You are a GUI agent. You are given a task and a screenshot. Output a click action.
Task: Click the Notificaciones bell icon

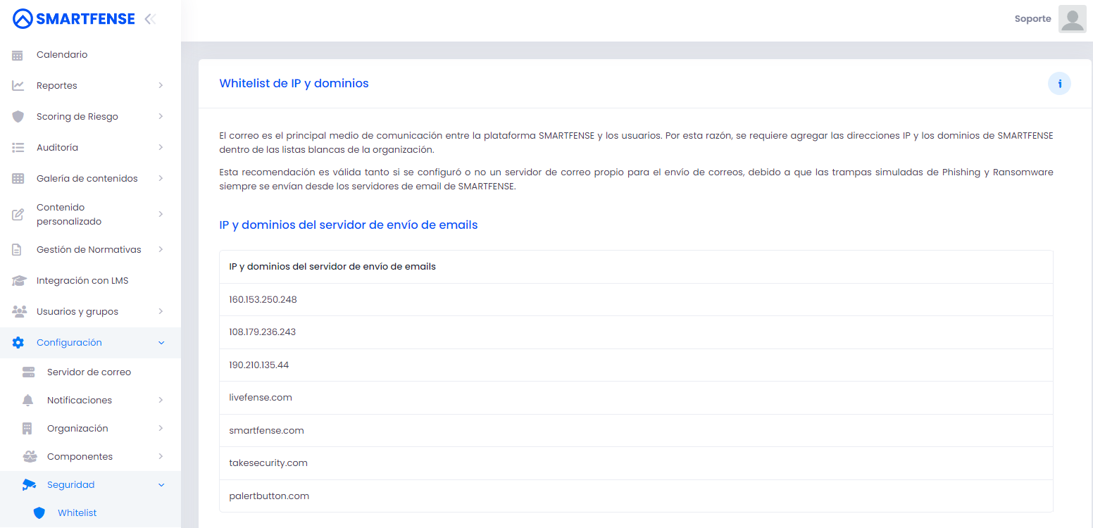[x=28, y=401]
